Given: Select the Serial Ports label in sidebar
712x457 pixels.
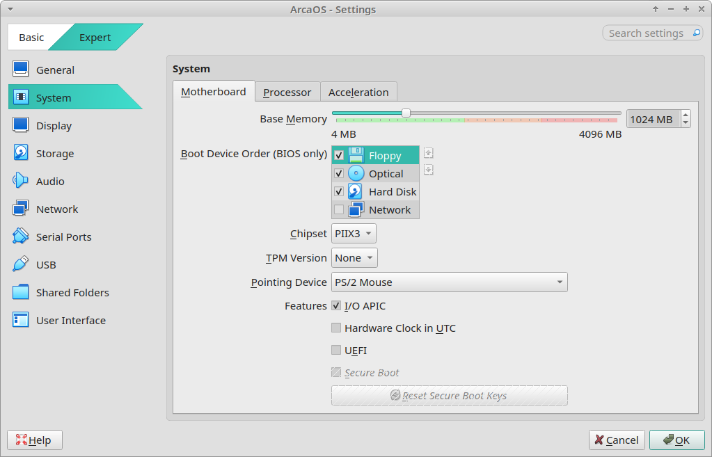Looking at the screenshot, I should [64, 237].
